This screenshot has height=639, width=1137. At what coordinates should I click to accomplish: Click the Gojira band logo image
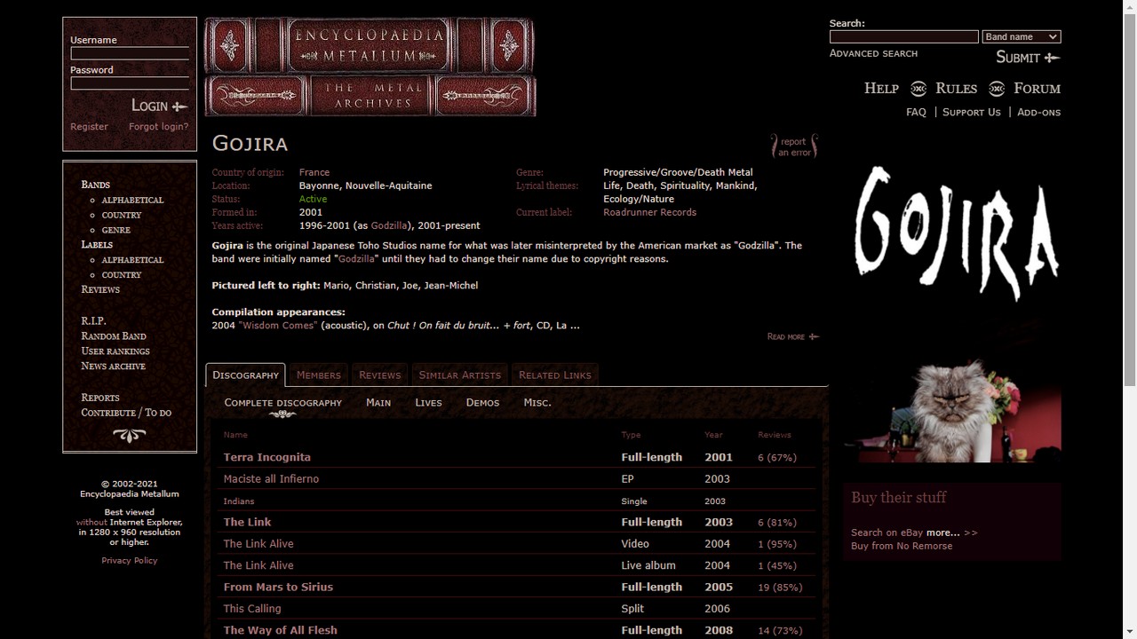click(x=957, y=234)
